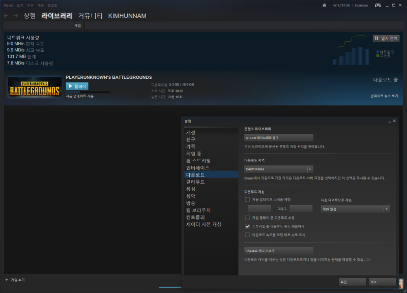The image size is (407, 293).
Task: Click the 게임 추가 link
Action: coord(18,280)
